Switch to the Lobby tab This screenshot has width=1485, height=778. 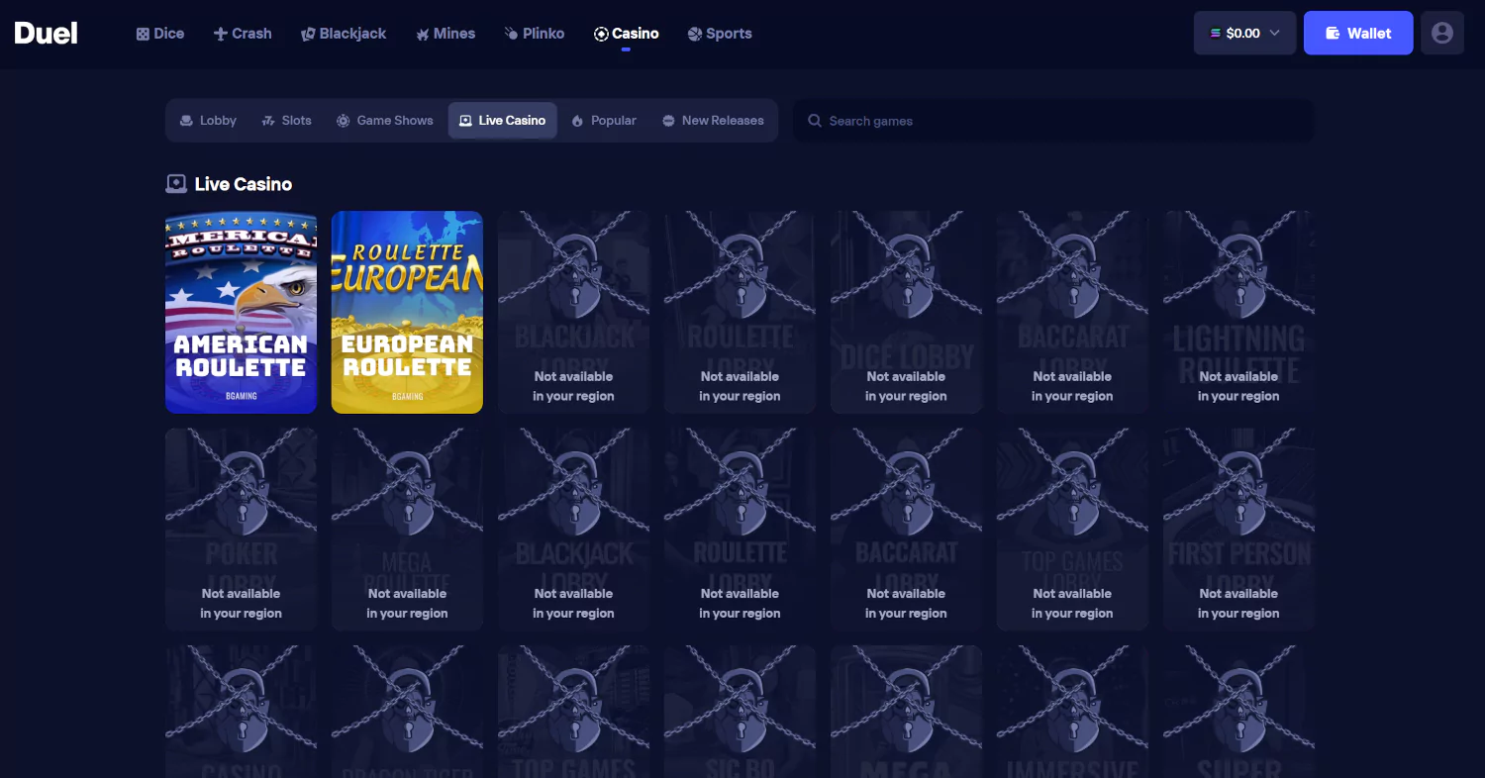coord(208,121)
